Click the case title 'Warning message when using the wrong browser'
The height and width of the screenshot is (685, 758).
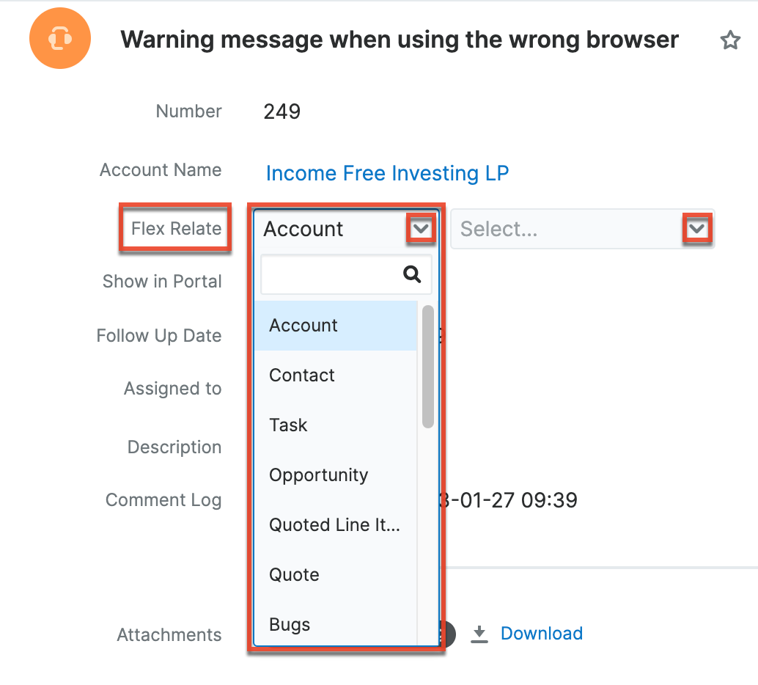(x=400, y=40)
